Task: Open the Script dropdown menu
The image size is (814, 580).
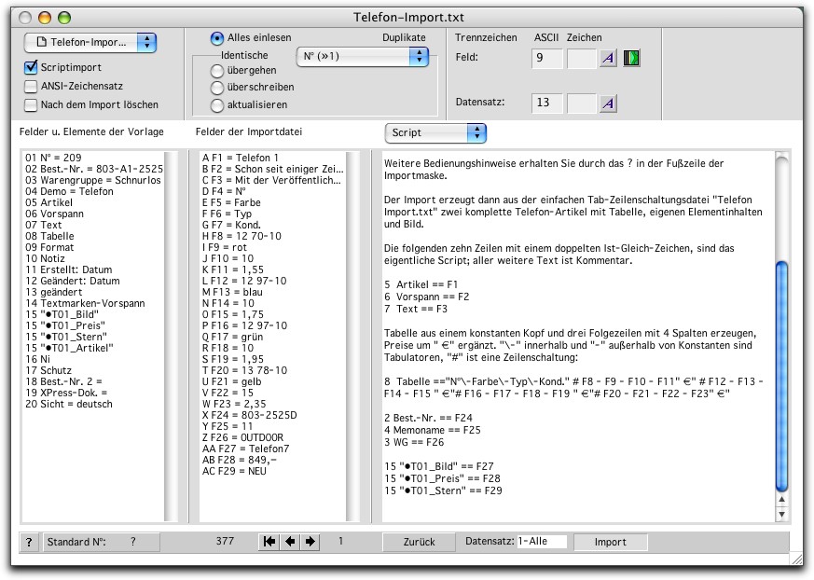Action: coord(435,133)
